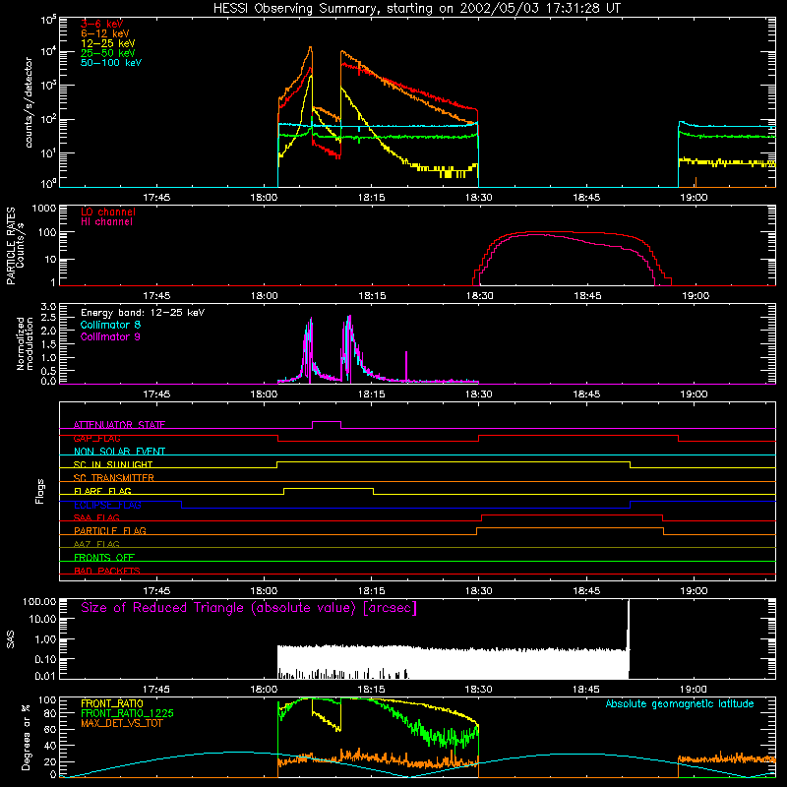Click the 6-12 keV peak before attenuator change
This screenshot has width=787, height=787.
pyautogui.click(x=310, y=48)
